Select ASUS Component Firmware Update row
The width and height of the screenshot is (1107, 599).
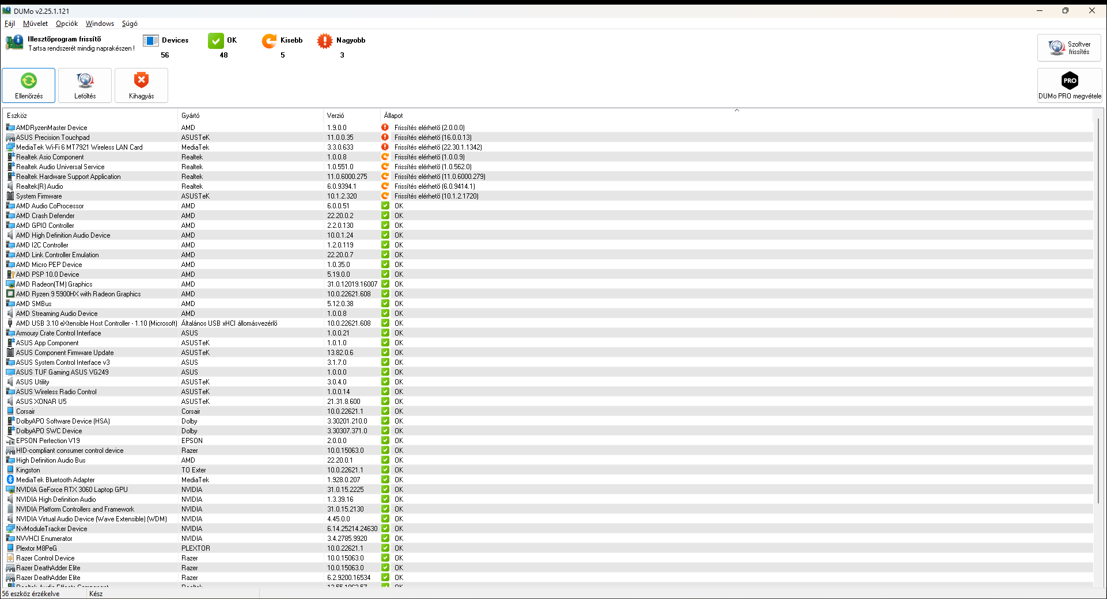coord(548,353)
